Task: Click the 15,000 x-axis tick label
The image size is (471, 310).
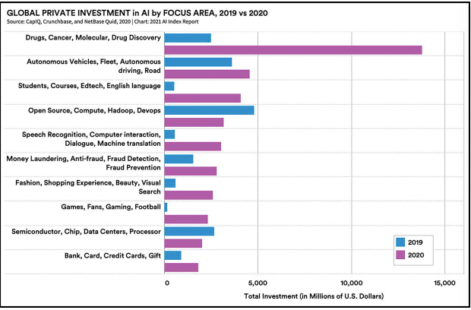Action: pyautogui.click(x=444, y=282)
